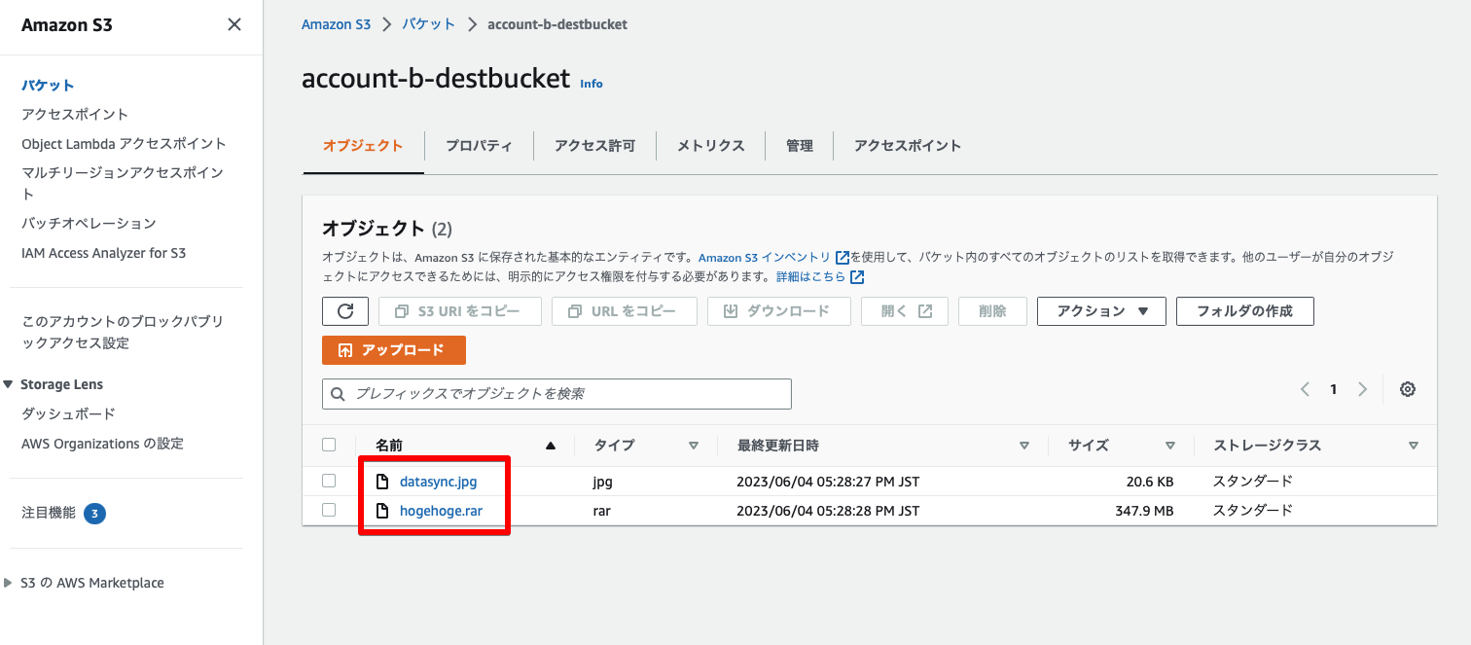
Task: Switch to the アクセス許可 tab
Action: click(594, 146)
